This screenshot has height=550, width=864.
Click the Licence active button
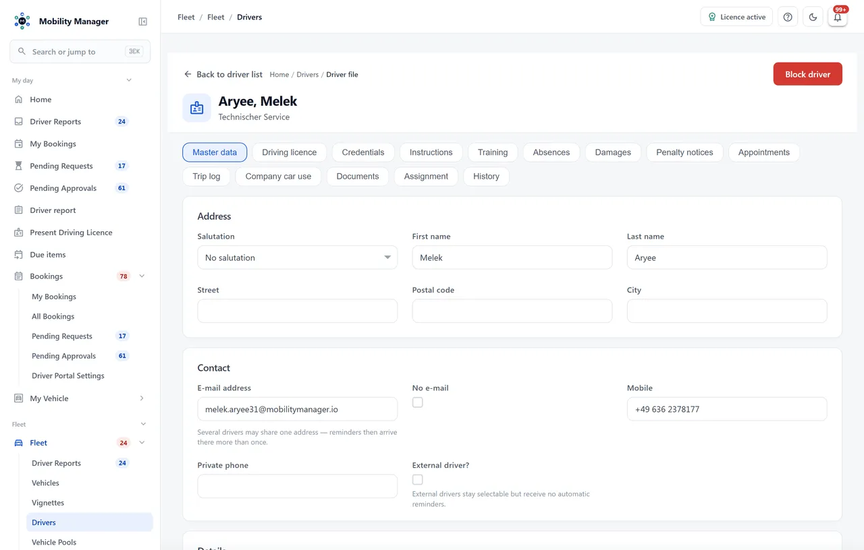pos(736,17)
